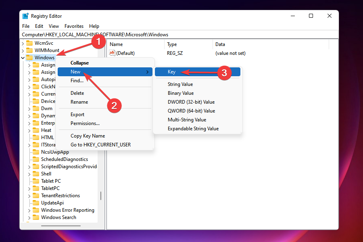Click the WIMMount folder icon

(x=29, y=50)
